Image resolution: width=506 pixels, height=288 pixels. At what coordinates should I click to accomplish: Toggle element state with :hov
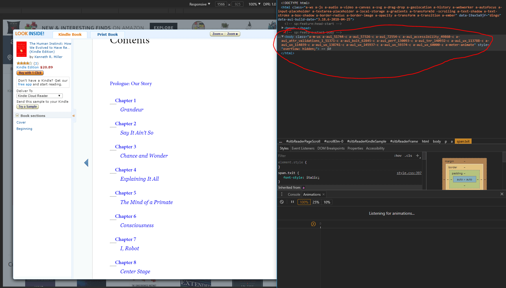click(x=398, y=156)
